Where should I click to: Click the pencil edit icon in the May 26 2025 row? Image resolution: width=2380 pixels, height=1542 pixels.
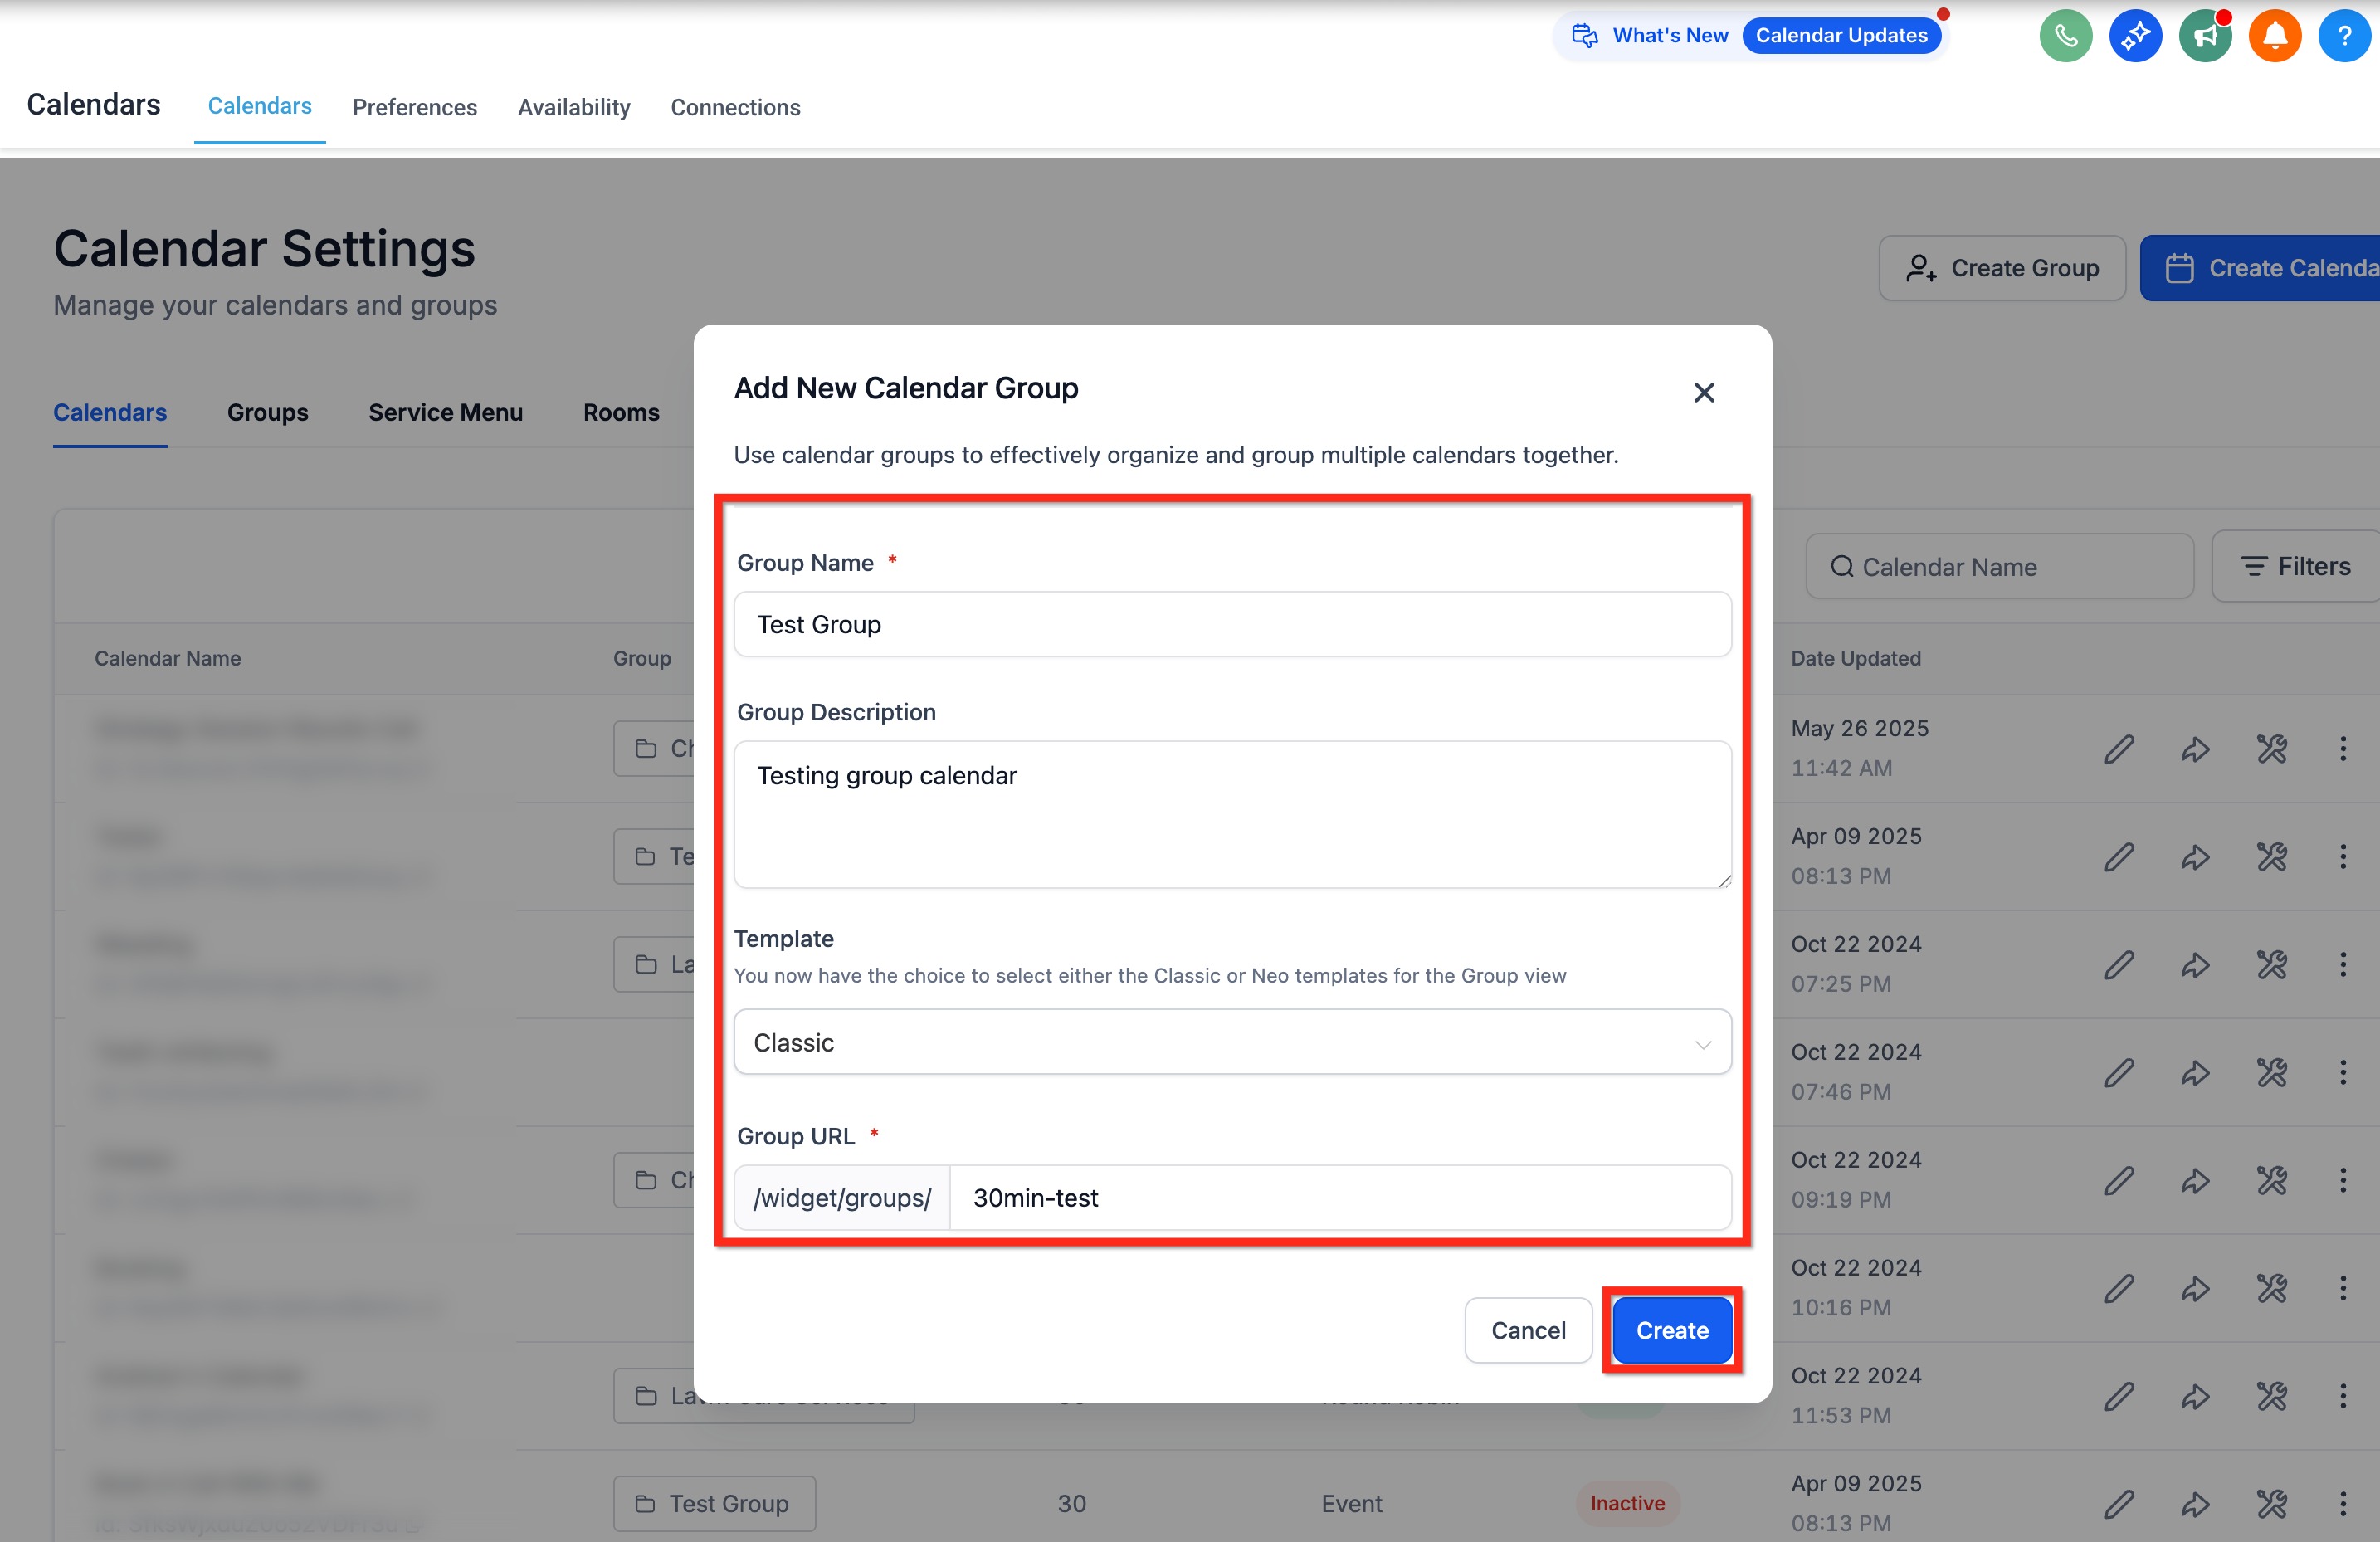pos(2118,749)
